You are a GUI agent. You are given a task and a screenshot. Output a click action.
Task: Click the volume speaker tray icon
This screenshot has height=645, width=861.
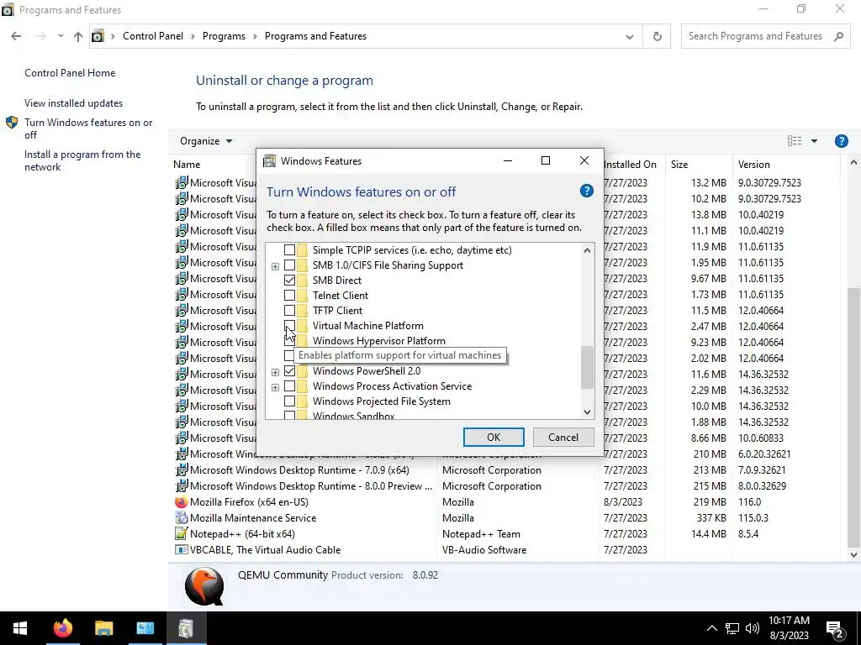point(753,628)
